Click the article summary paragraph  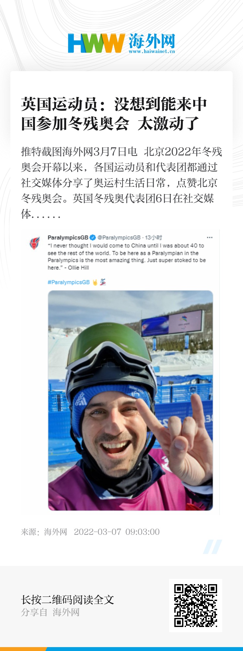[x=121, y=183]
